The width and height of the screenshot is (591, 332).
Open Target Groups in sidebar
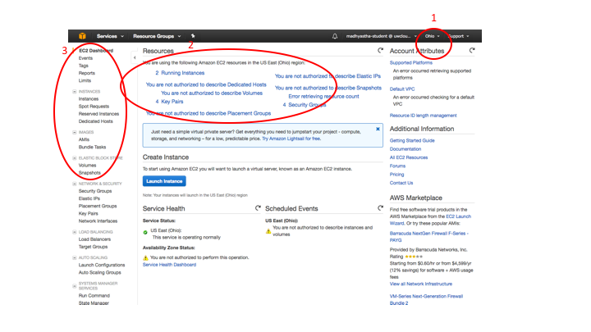(93, 247)
